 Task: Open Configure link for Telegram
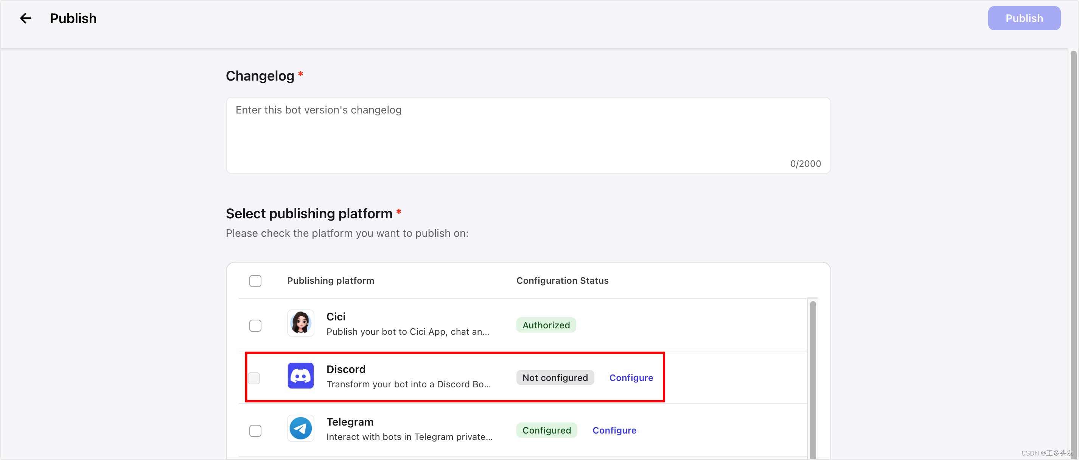click(x=614, y=430)
